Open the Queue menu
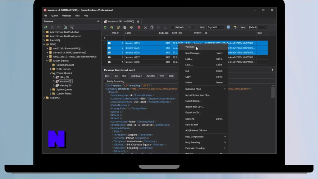318x179 pixels. tap(55, 16)
